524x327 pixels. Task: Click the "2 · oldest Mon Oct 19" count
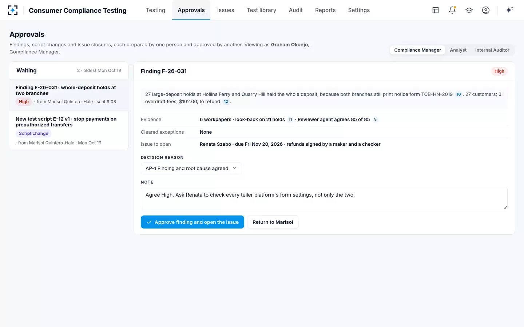pyautogui.click(x=99, y=70)
